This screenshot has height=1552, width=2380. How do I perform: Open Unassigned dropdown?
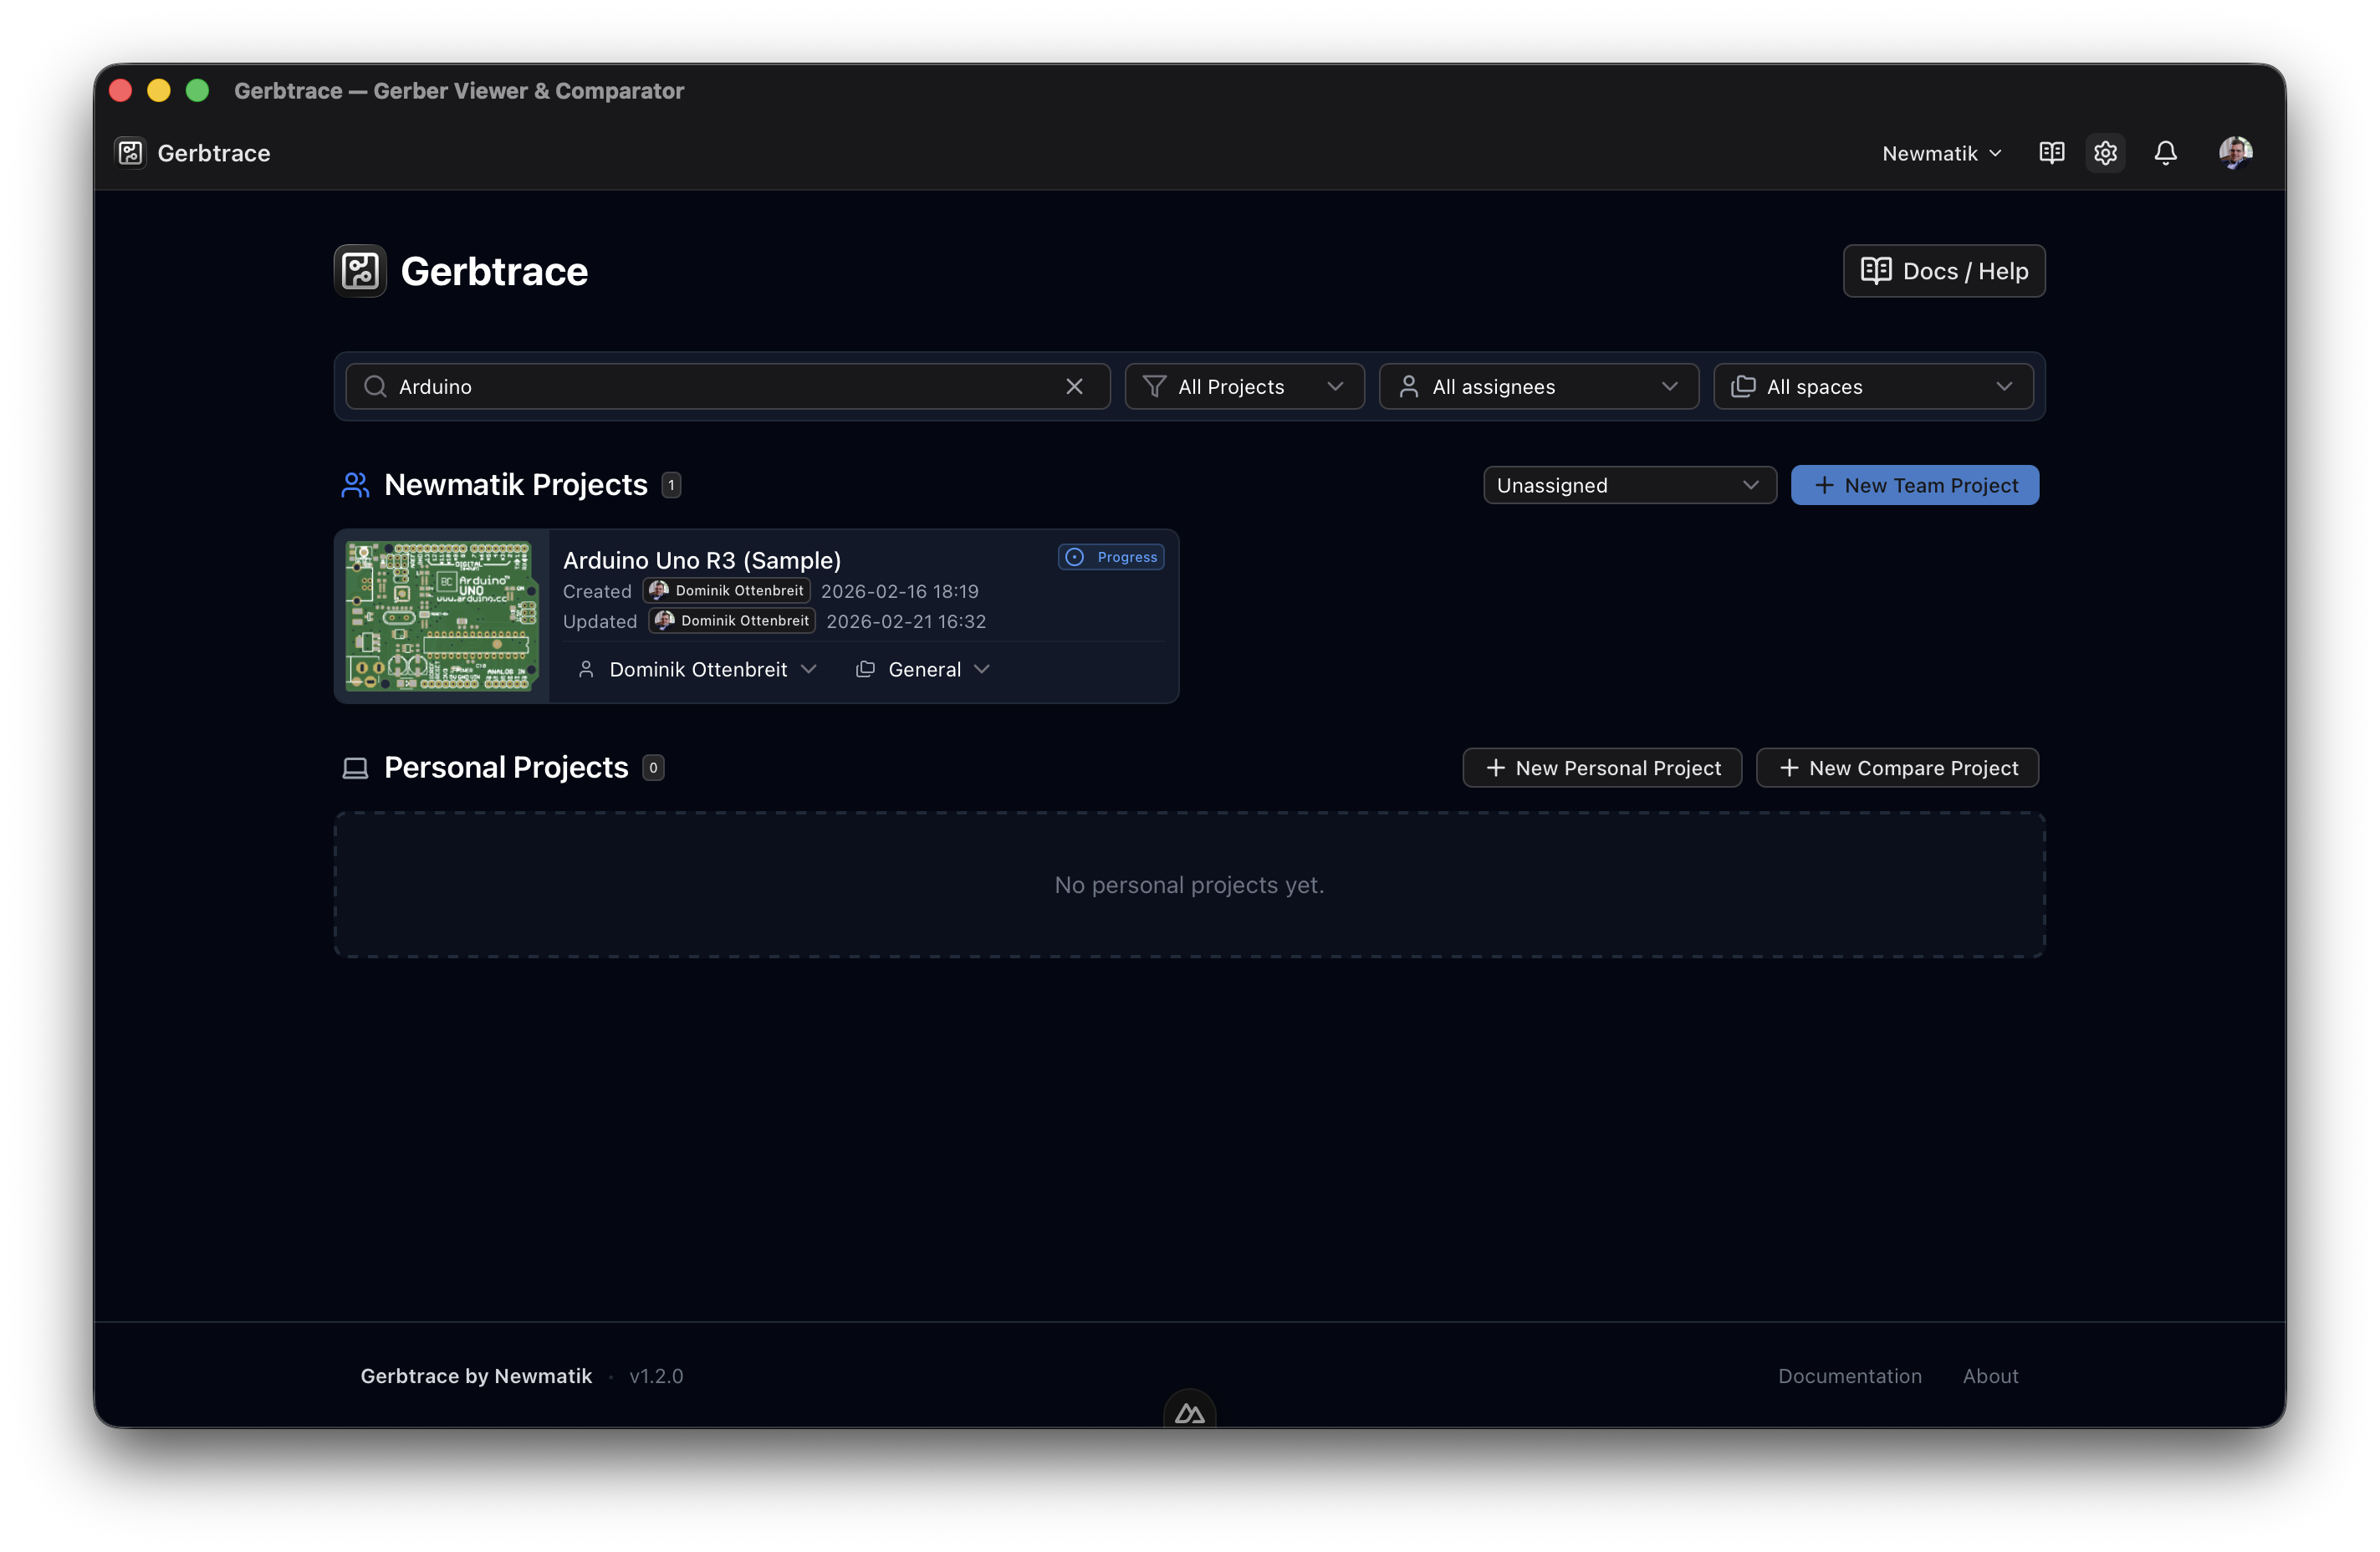(x=1629, y=485)
